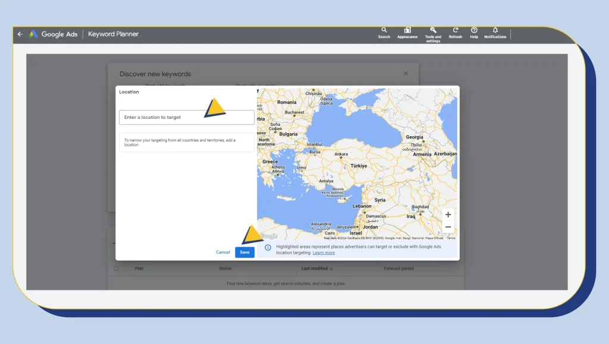This screenshot has height=344, width=609.
Task: Click Türkiye on the map
Action: pos(359,166)
